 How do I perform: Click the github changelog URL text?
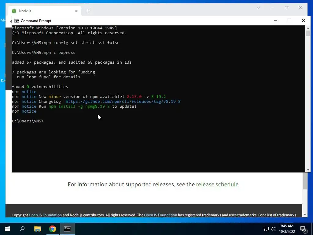pyautogui.click(x=123, y=102)
